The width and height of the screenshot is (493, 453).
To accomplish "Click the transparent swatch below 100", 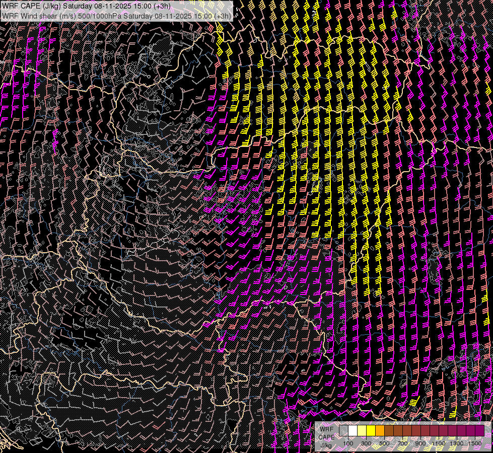I will coord(343,430).
